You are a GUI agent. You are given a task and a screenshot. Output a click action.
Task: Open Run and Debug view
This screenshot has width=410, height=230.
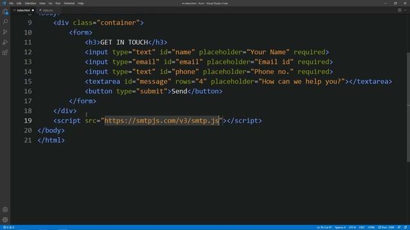pos(5,42)
